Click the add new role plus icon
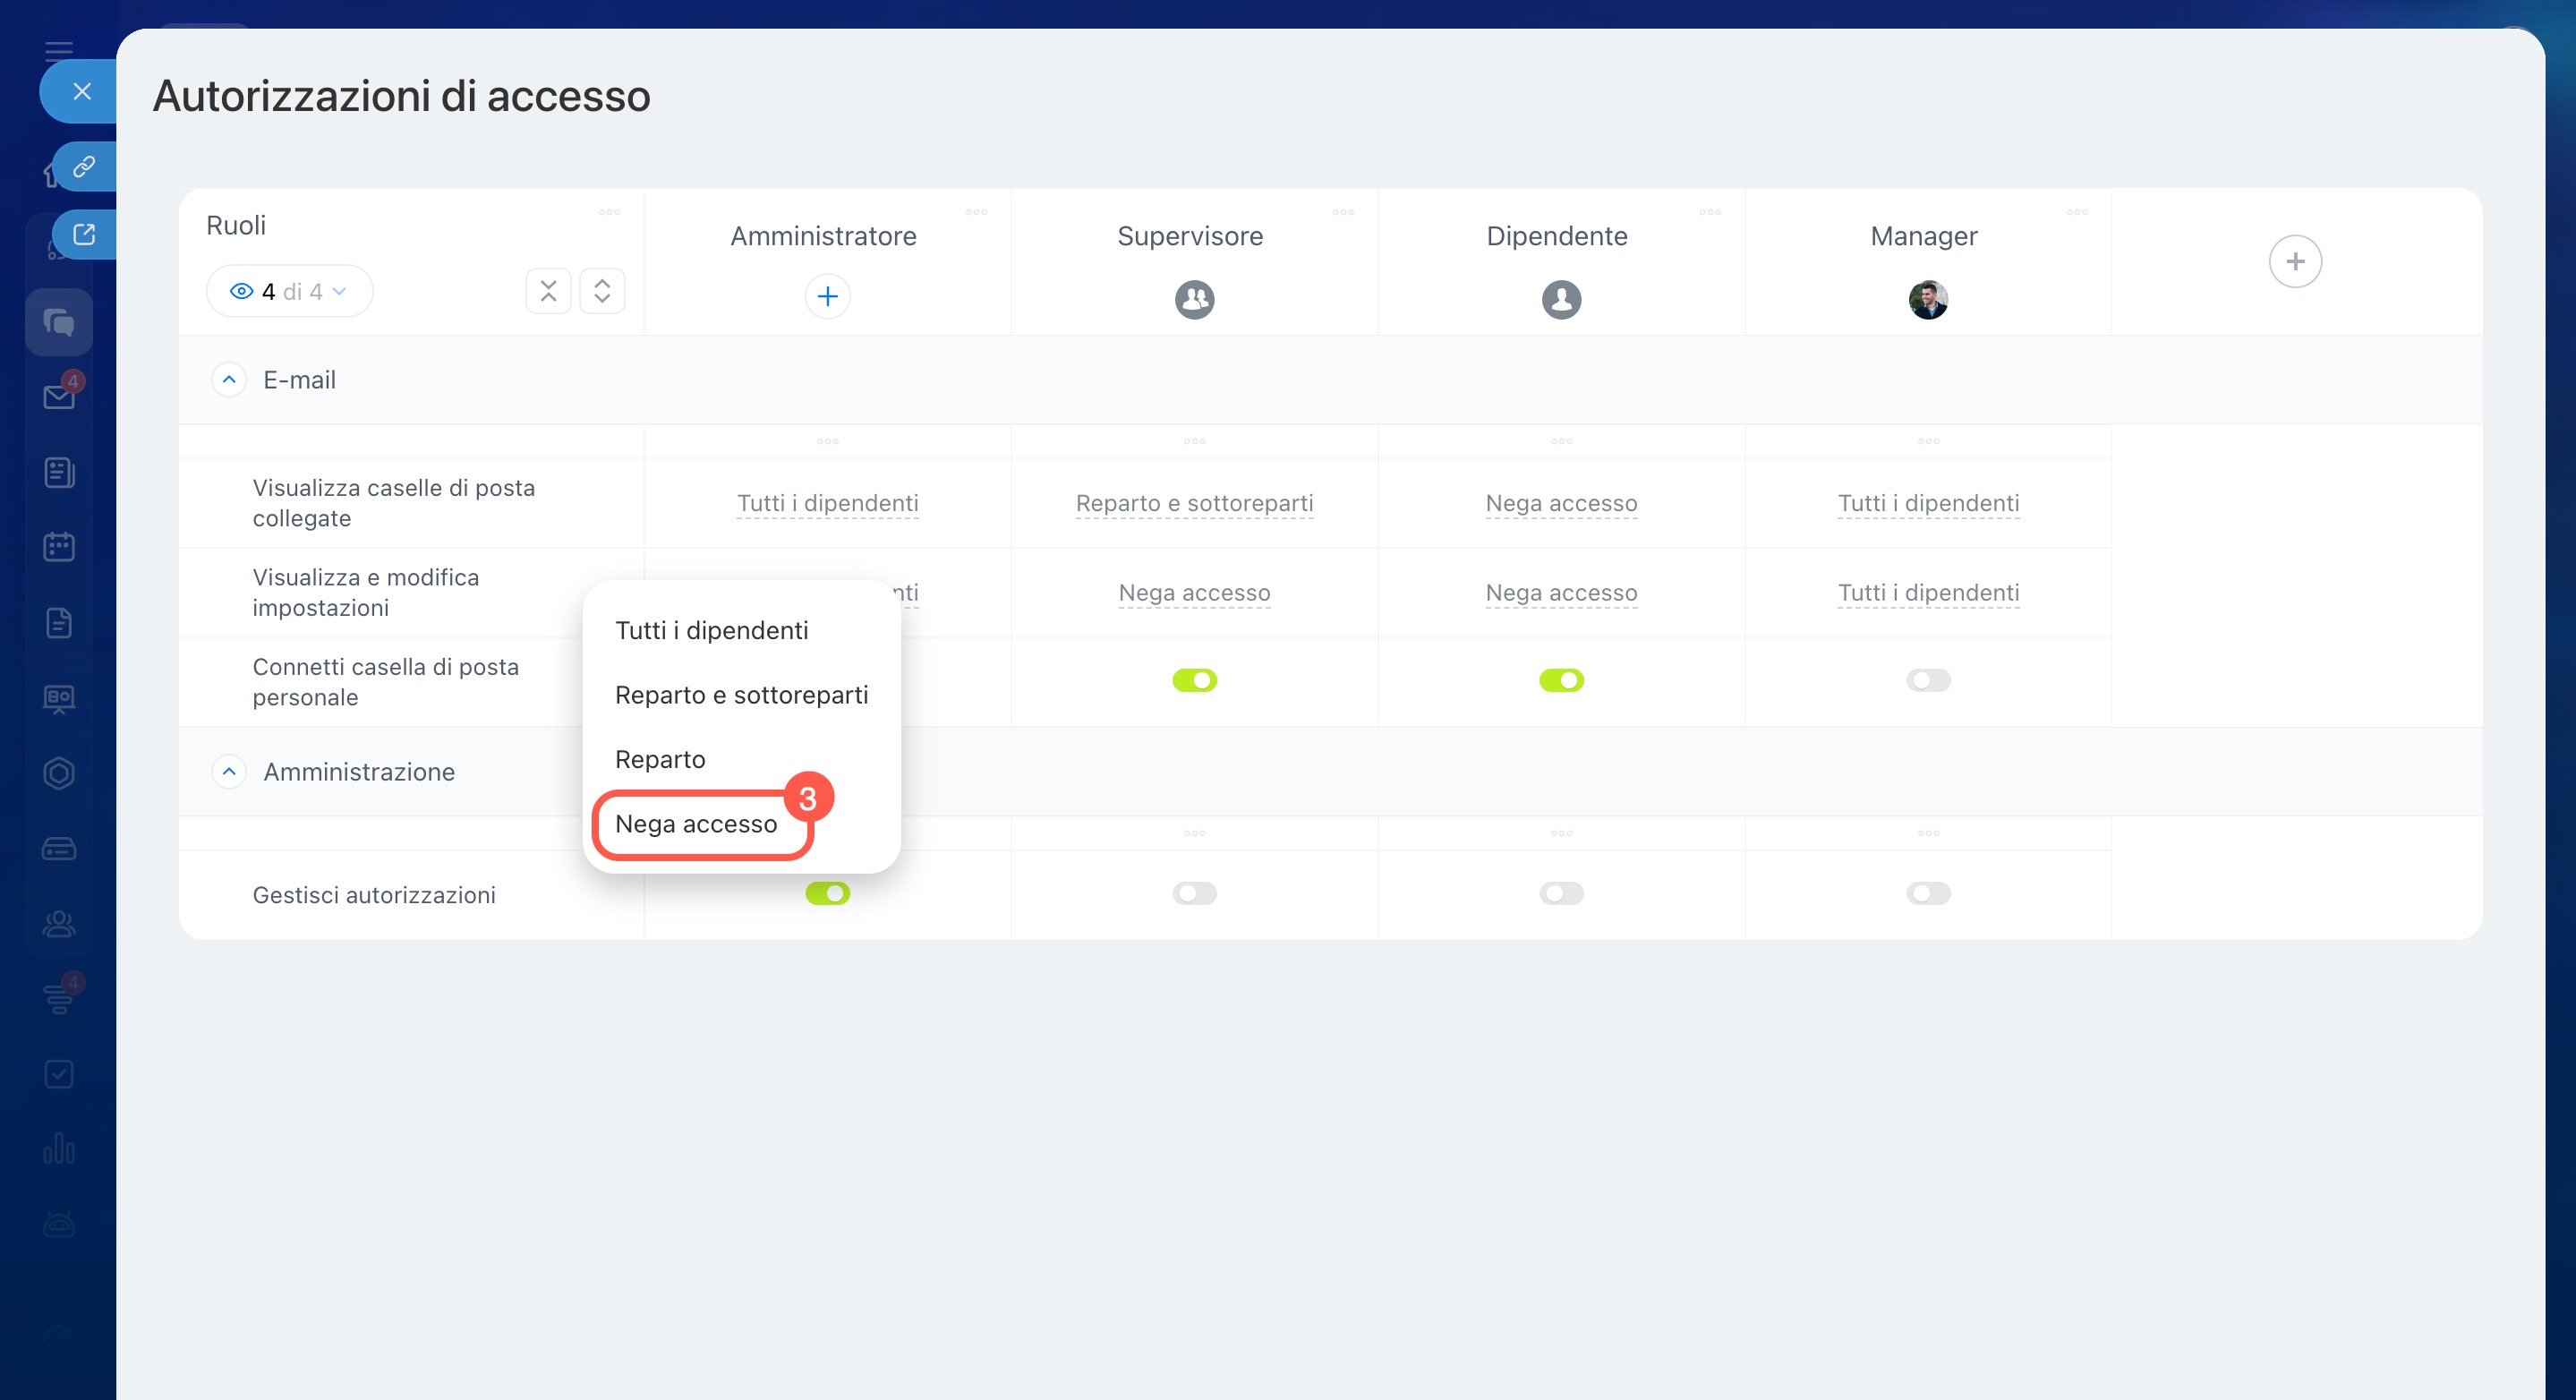This screenshot has width=2576, height=1400. [x=2294, y=262]
